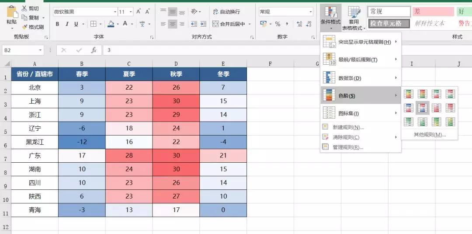Open Clear Rules (清除规则) submenu
Image resolution: width=472 pixels, height=234 pixels.
click(360, 137)
